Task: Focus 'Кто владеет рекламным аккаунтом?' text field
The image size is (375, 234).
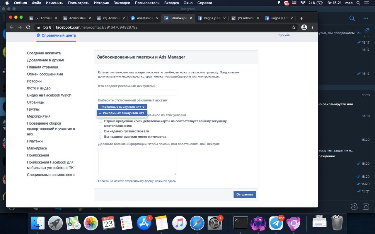Action: [x=137, y=92]
